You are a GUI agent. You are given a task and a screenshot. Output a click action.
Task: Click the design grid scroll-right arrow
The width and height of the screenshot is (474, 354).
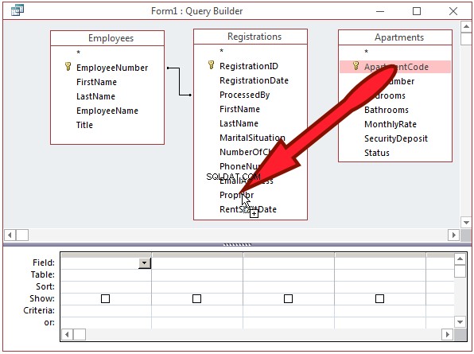click(x=447, y=335)
